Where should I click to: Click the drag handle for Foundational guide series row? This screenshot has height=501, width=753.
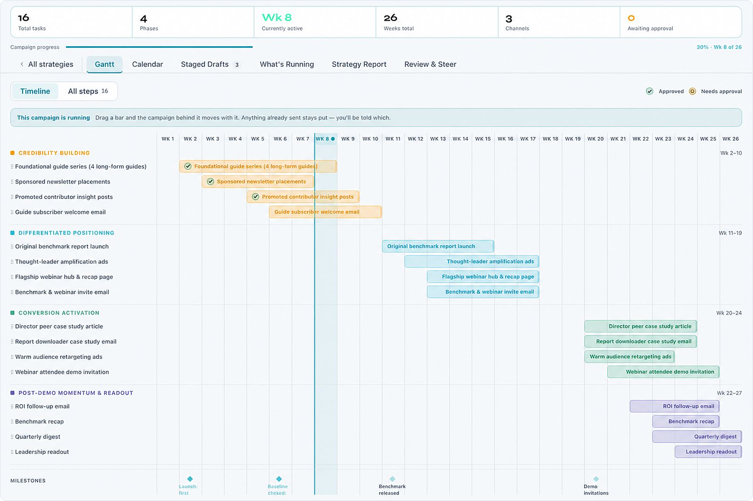(12, 167)
